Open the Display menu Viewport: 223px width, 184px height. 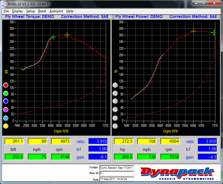click(x=18, y=11)
